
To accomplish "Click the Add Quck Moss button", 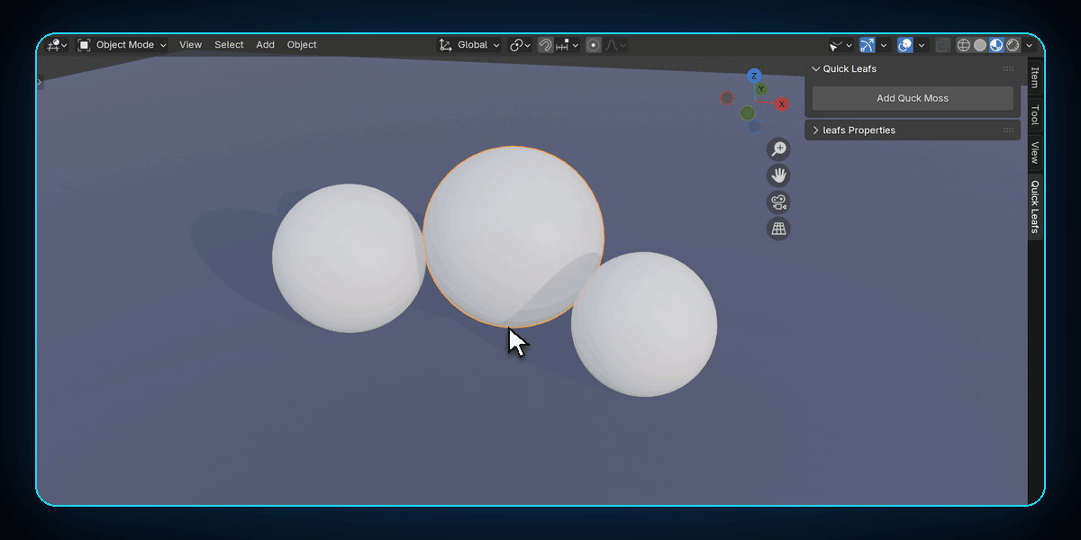I will (913, 98).
